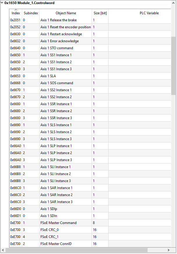Image resolution: width=177 pixels, height=254 pixels.
Task: Select the Axis 1 Error acknowledge row
Action: coord(90,41)
